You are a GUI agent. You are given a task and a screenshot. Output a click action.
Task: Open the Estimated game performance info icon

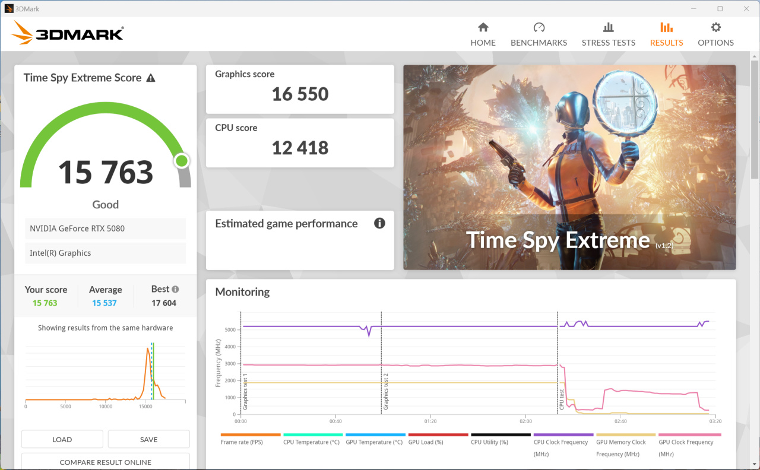[379, 223]
